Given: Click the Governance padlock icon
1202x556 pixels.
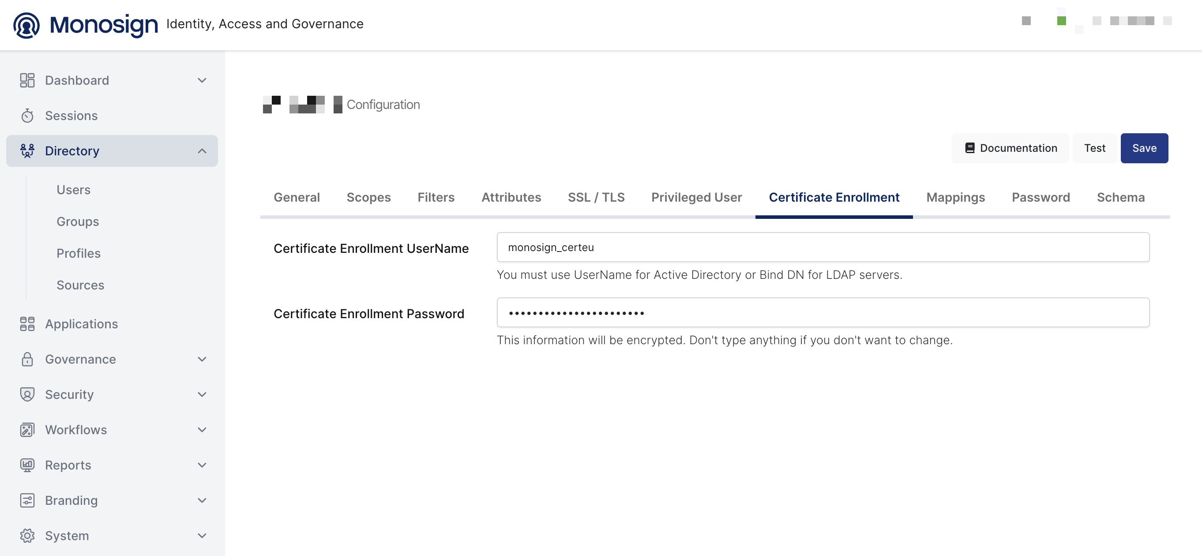Looking at the screenshot, I should click(x=27, y=359).
